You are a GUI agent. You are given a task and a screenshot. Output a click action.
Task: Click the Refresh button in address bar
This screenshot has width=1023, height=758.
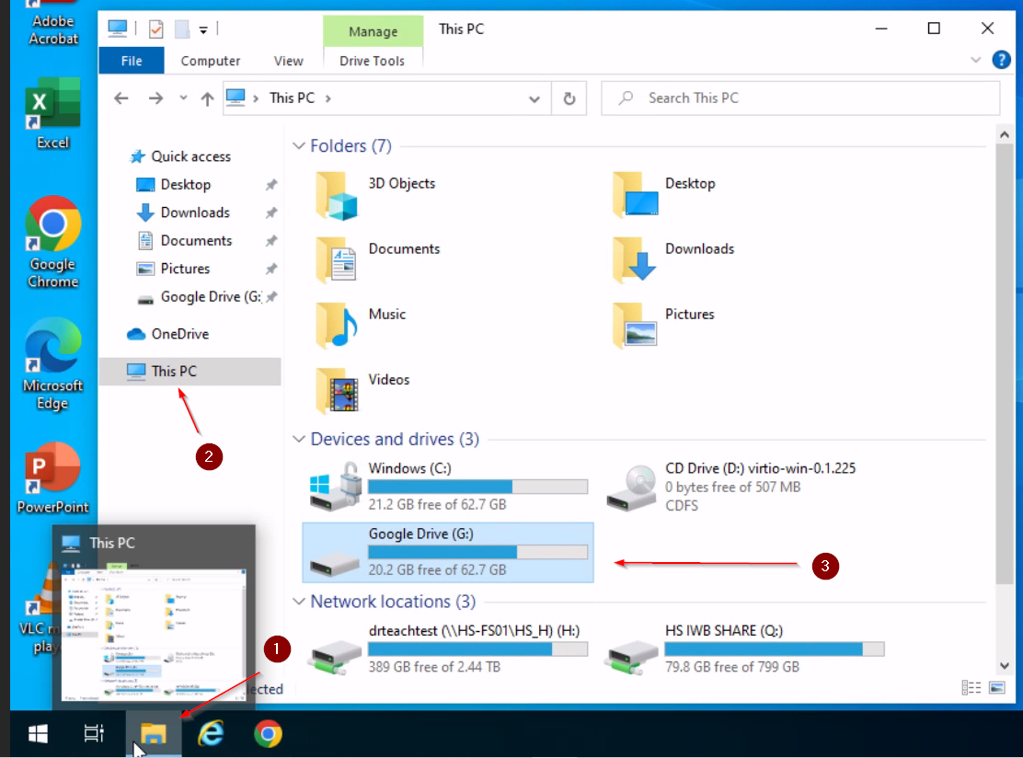click(x=569, y=98)
